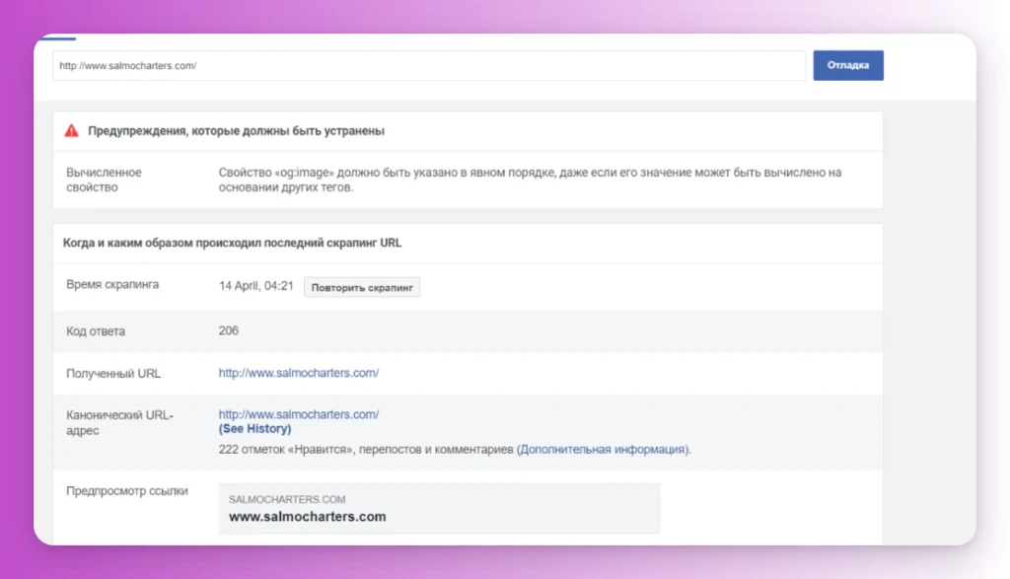Click the link preview card www.salmocharters.com
The image size is (1010, 579).
click(x=439, y=508)
